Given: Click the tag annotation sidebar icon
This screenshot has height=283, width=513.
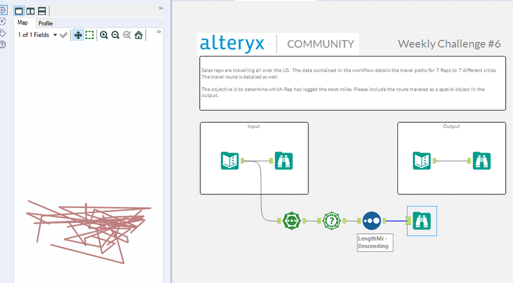Looking at the screenshot, I should 3,33.
